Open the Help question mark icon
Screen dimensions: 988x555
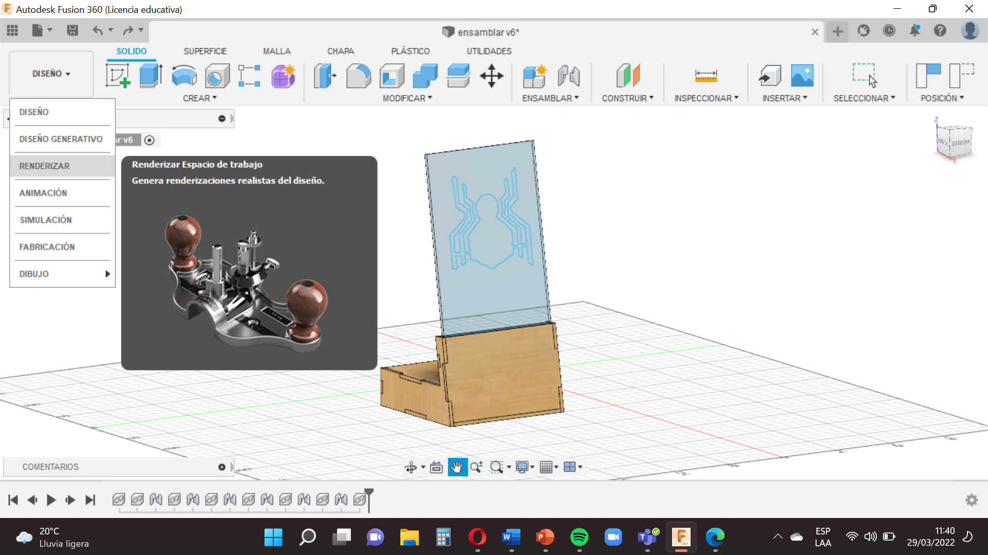pyautogui.click(x=940, y=31)
